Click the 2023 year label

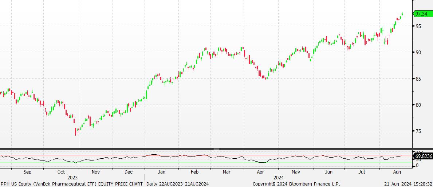72,178
